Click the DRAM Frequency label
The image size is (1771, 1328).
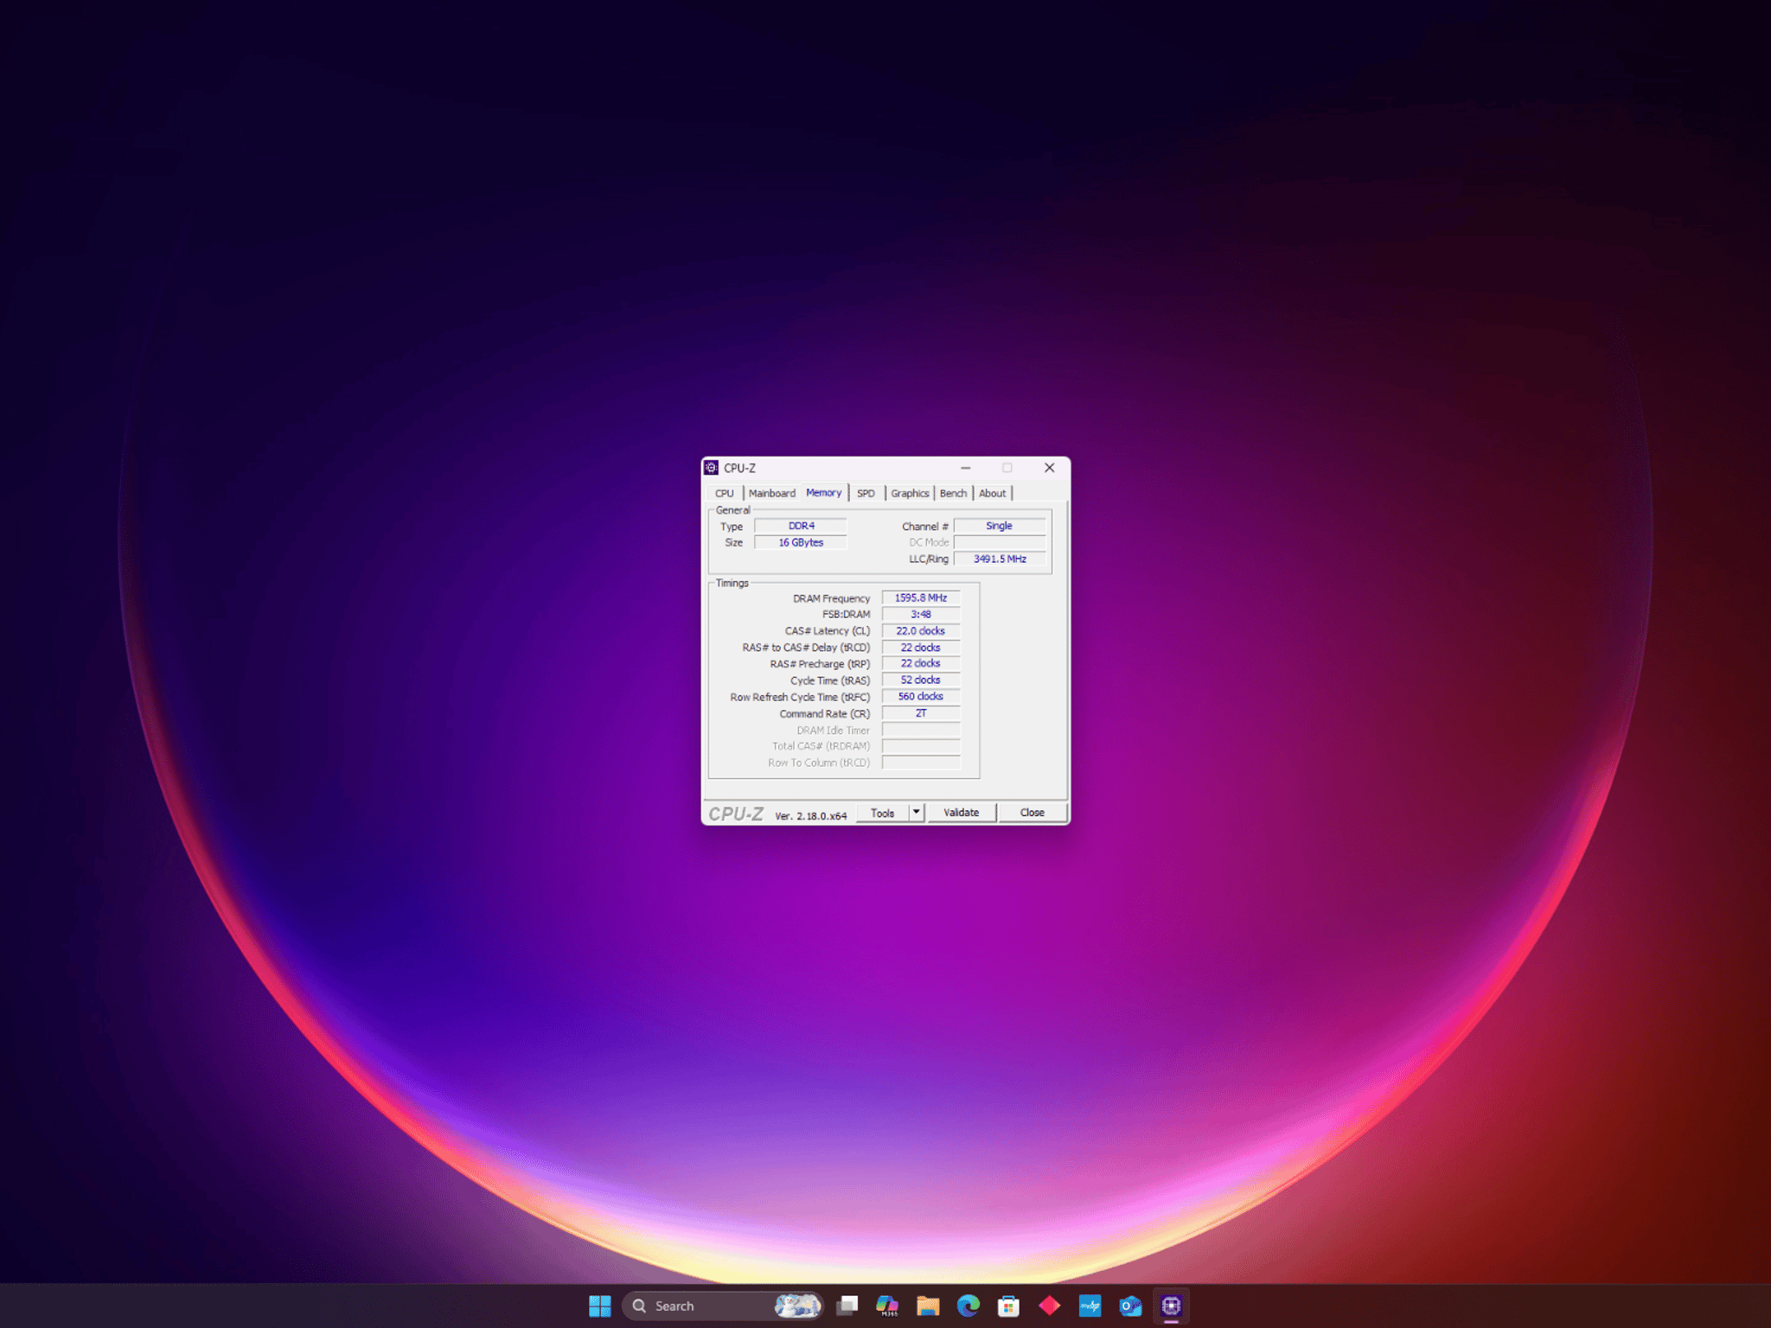(x=831, y=598)
